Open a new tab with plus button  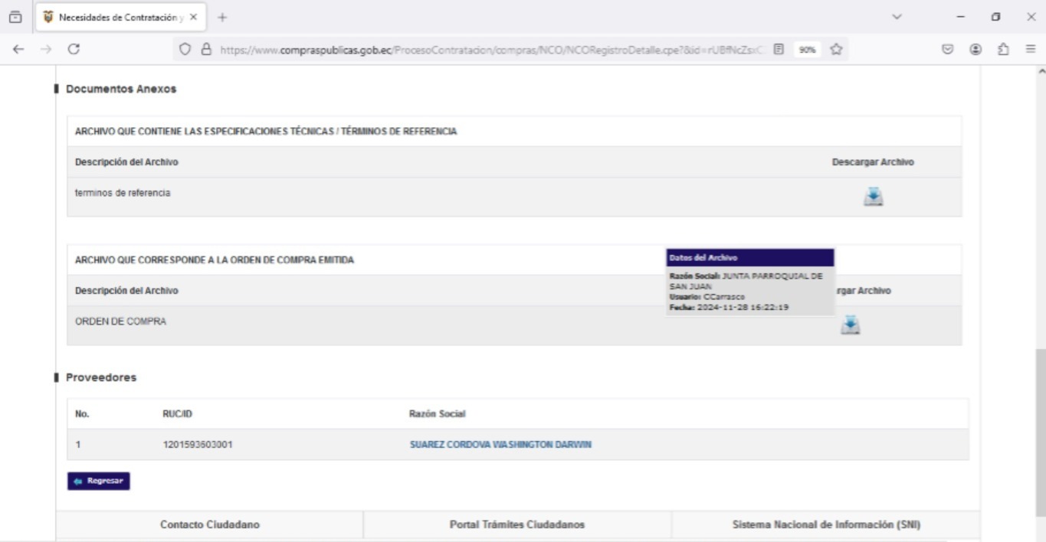click(x=222, y=17)
